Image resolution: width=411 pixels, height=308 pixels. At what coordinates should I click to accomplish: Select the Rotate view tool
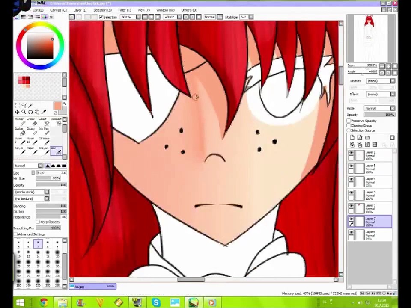[x=30, y=112]
